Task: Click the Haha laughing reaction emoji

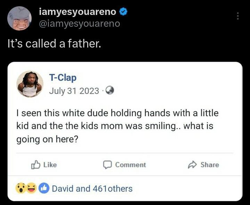Action: pyautogui.click(x=32, y=189)
